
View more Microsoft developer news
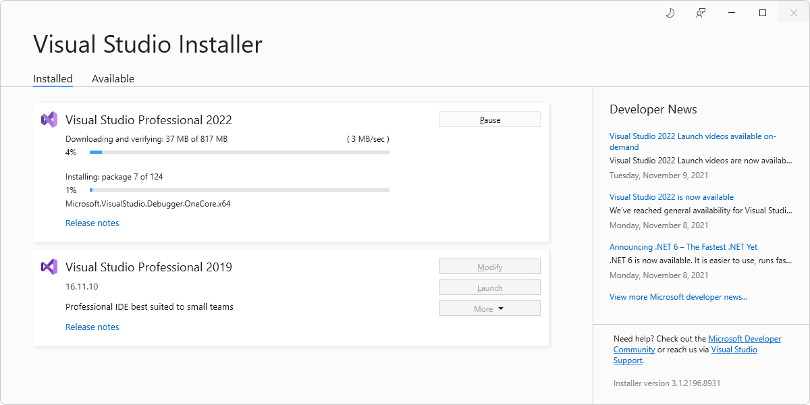click(x=678, y=296)
